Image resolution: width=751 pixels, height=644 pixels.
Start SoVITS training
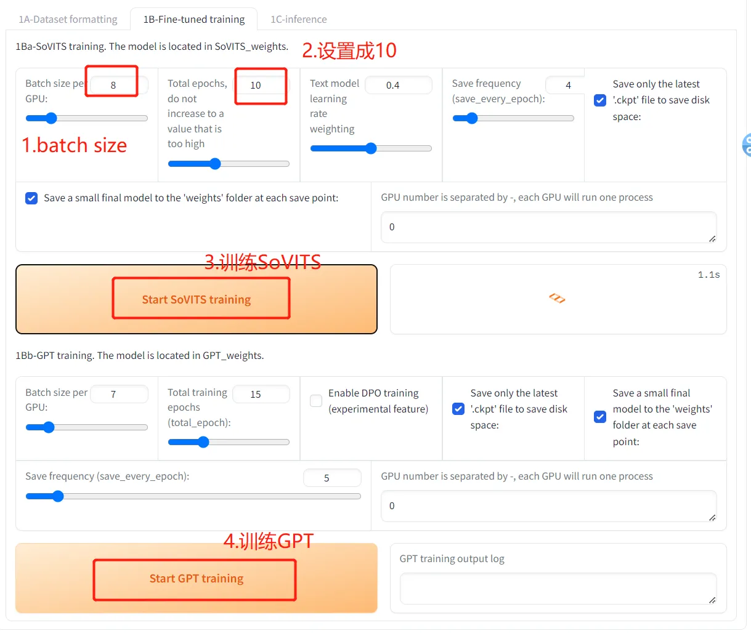click(x=197, y=299)
